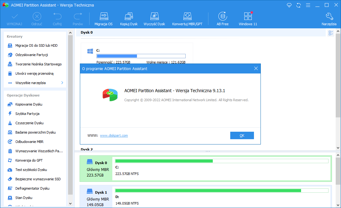Open Konwertuj MBR/GPT tool
The image size is (341, 208).
187,19
